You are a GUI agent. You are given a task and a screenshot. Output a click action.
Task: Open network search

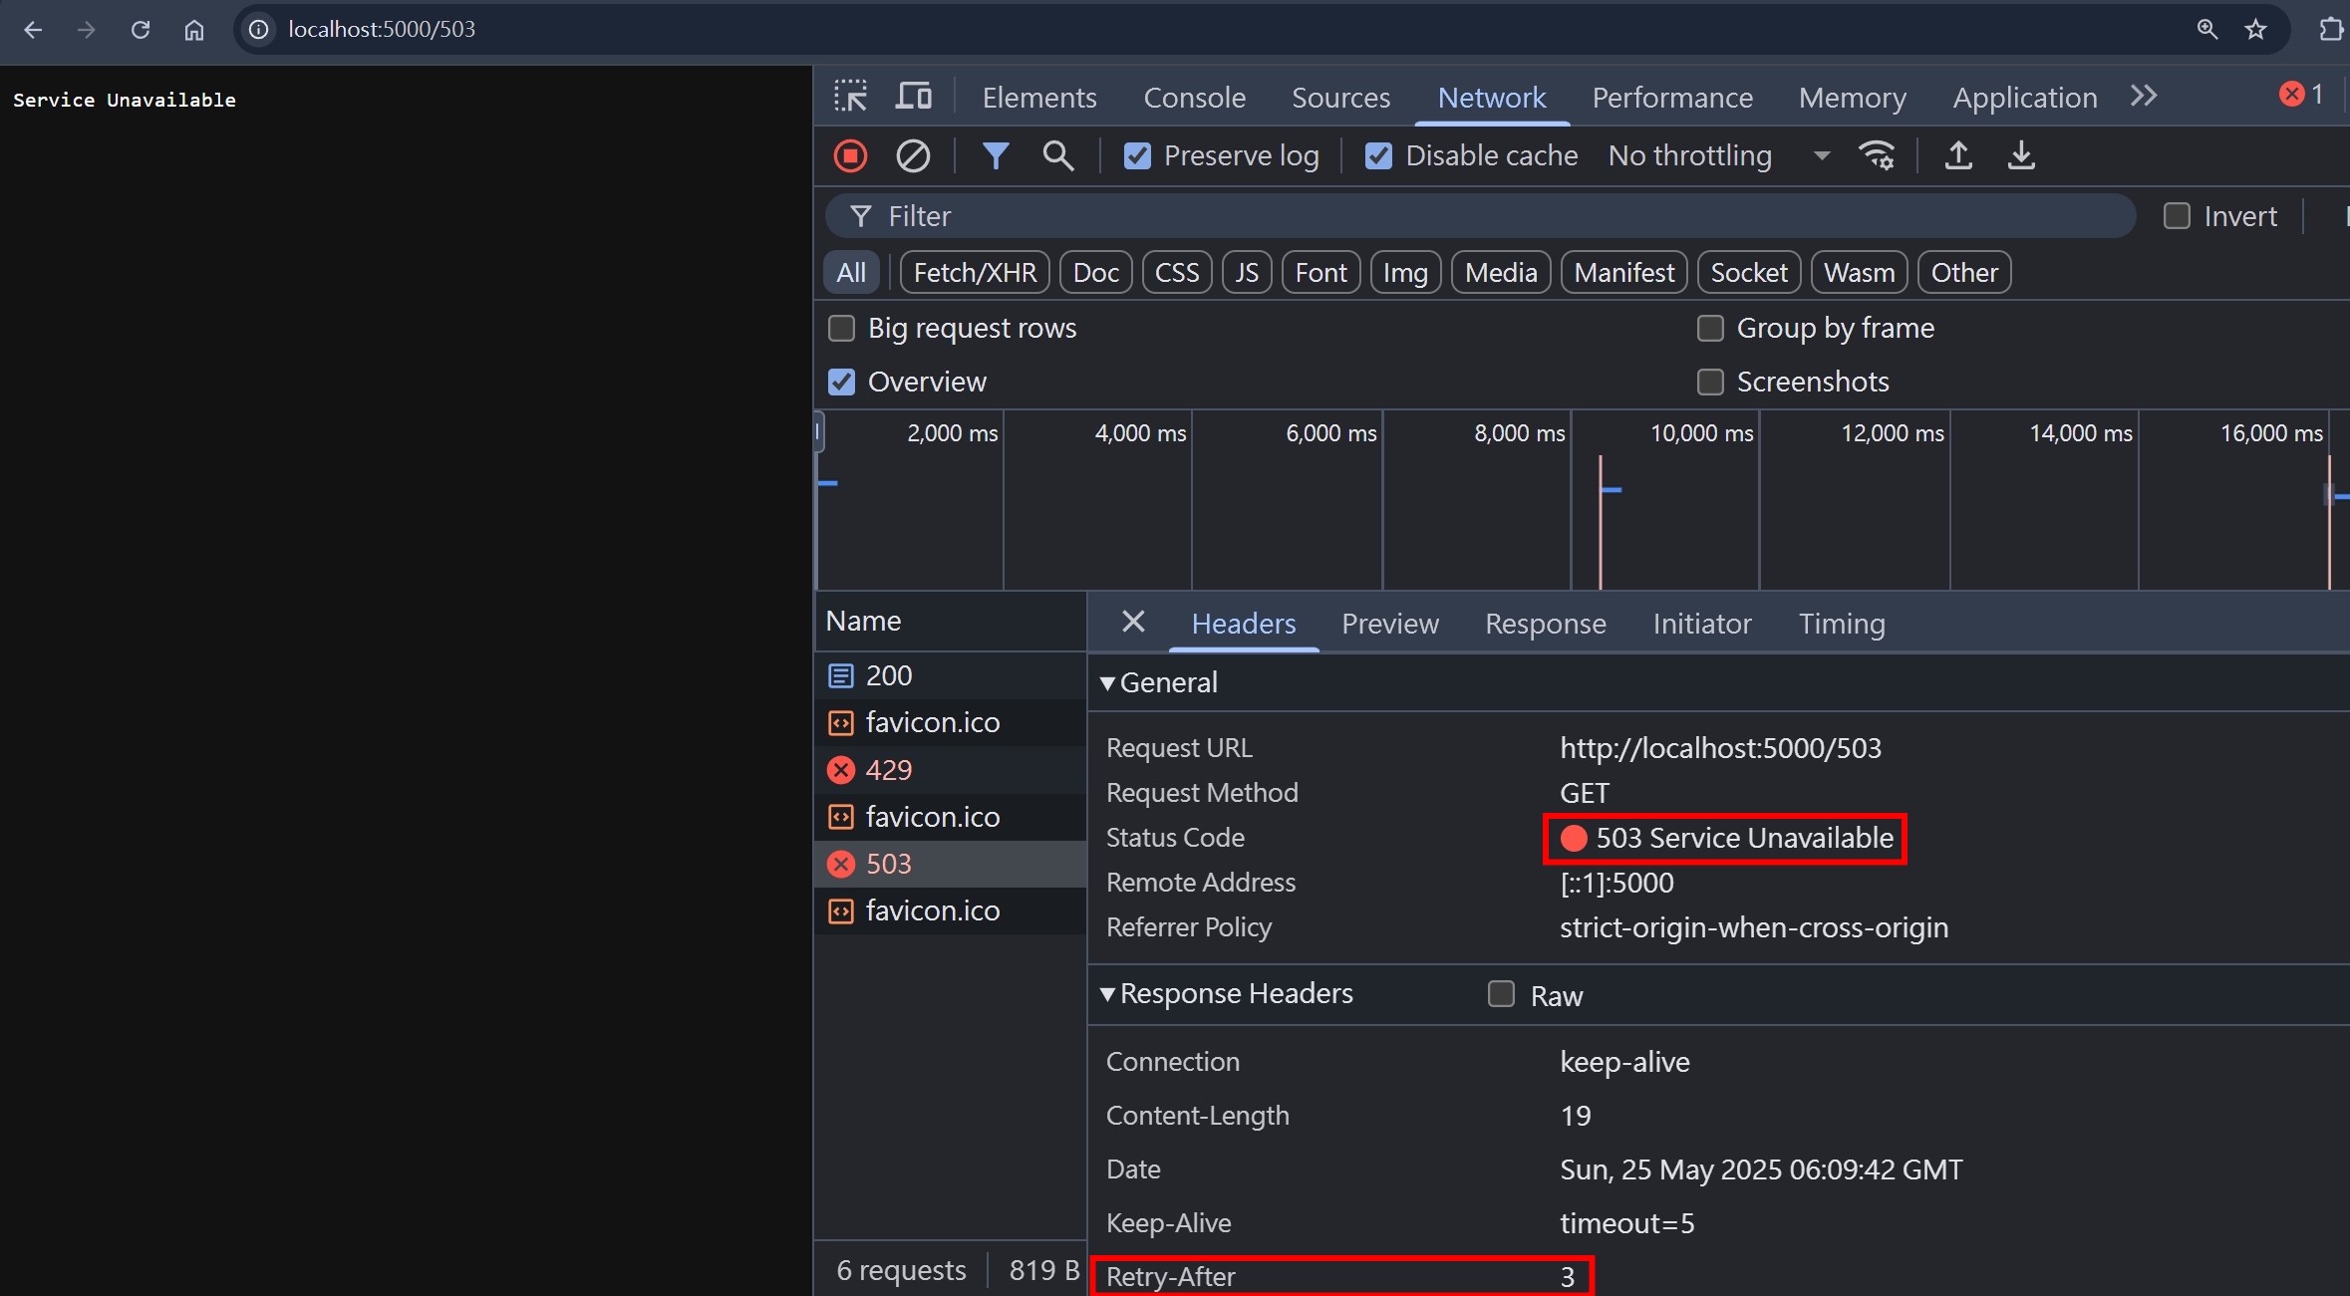point(1058,155)
